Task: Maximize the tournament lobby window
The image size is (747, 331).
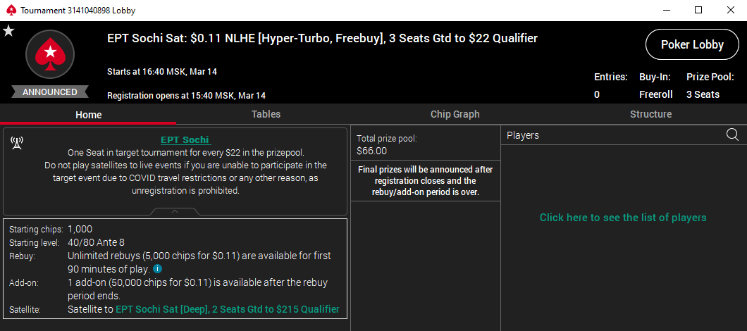Action: [698, 10]
